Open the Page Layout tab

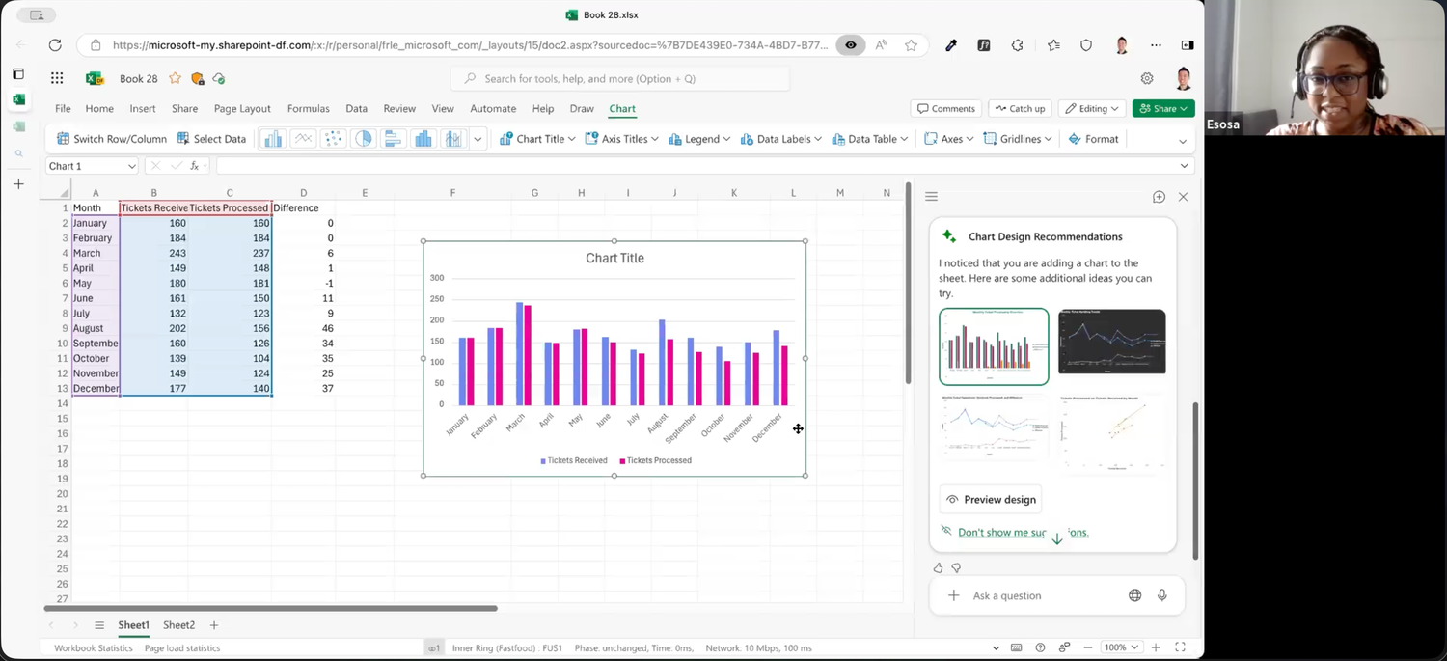click(x=242, y=109)
